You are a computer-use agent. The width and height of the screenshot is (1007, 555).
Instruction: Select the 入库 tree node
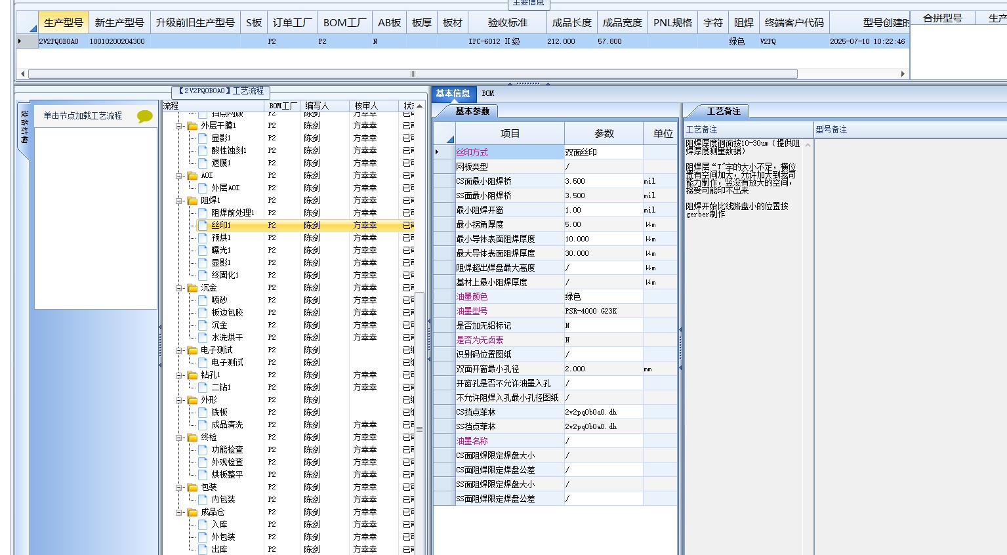point(219,524)
